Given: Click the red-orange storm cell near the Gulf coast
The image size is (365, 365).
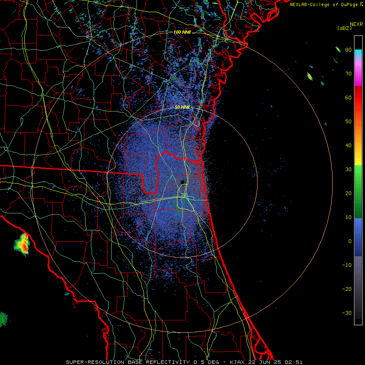Looking at the screenshot, I should pyautogui.click(x=22, y=244).
